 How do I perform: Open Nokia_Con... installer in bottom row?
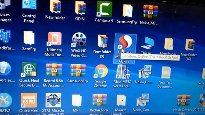pos(142,103)
